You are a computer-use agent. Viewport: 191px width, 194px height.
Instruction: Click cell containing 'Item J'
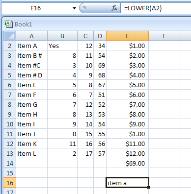pyautogui.click(x=31, y=134)
